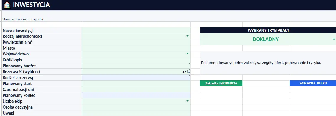Click the 'Planowany budżet' label
The image size is (336, 116).
(x=19, y=66)
